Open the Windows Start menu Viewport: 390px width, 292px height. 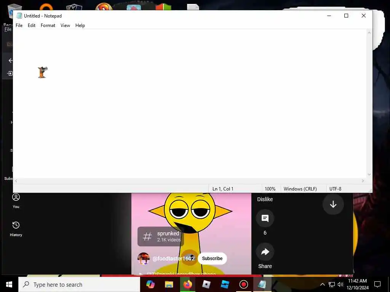(x=9, y=284)
